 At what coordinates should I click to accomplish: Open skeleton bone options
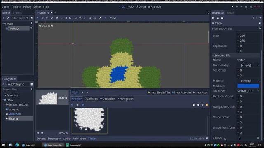(100, 18)
